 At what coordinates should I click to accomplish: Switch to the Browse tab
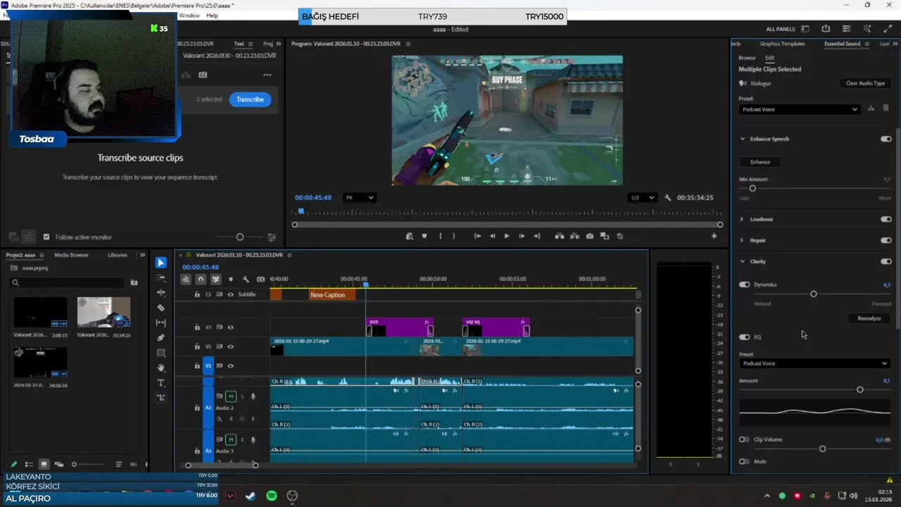pyautogui.click(x=747, y=58)
